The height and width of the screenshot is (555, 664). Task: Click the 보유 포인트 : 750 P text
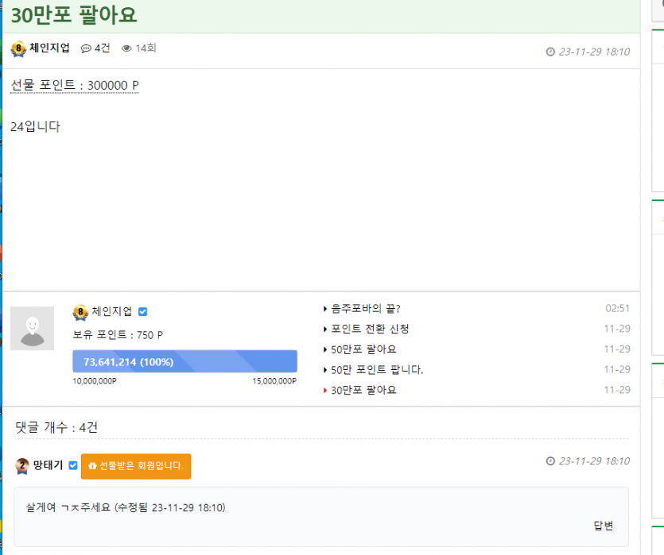[118, 335]
